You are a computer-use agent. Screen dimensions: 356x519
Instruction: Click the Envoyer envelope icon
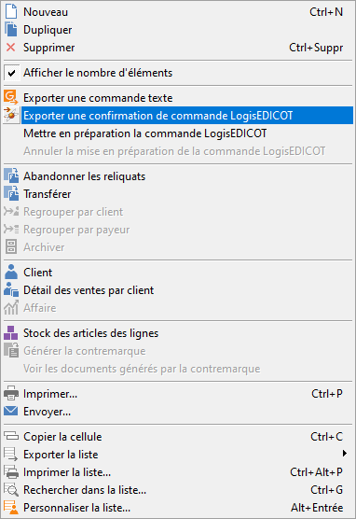(11, 411)
